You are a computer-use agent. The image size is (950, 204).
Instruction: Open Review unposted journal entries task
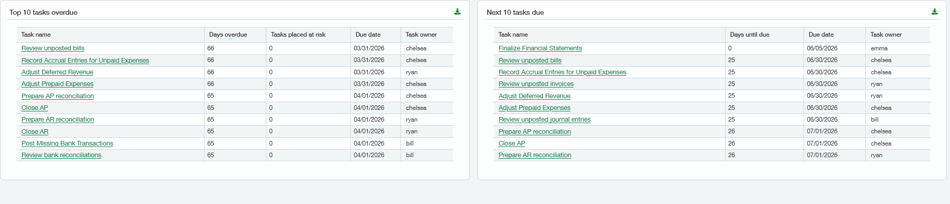(544, 120)
